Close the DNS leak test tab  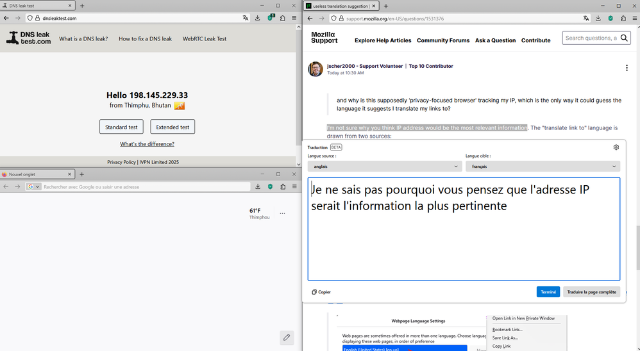click(69, 6)
